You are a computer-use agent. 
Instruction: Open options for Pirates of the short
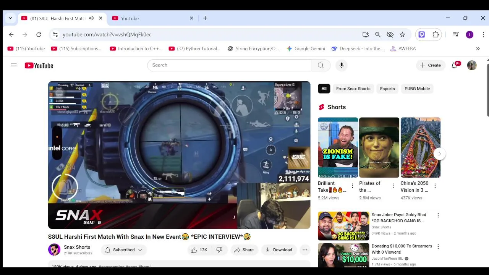click(x=393, y=186)
